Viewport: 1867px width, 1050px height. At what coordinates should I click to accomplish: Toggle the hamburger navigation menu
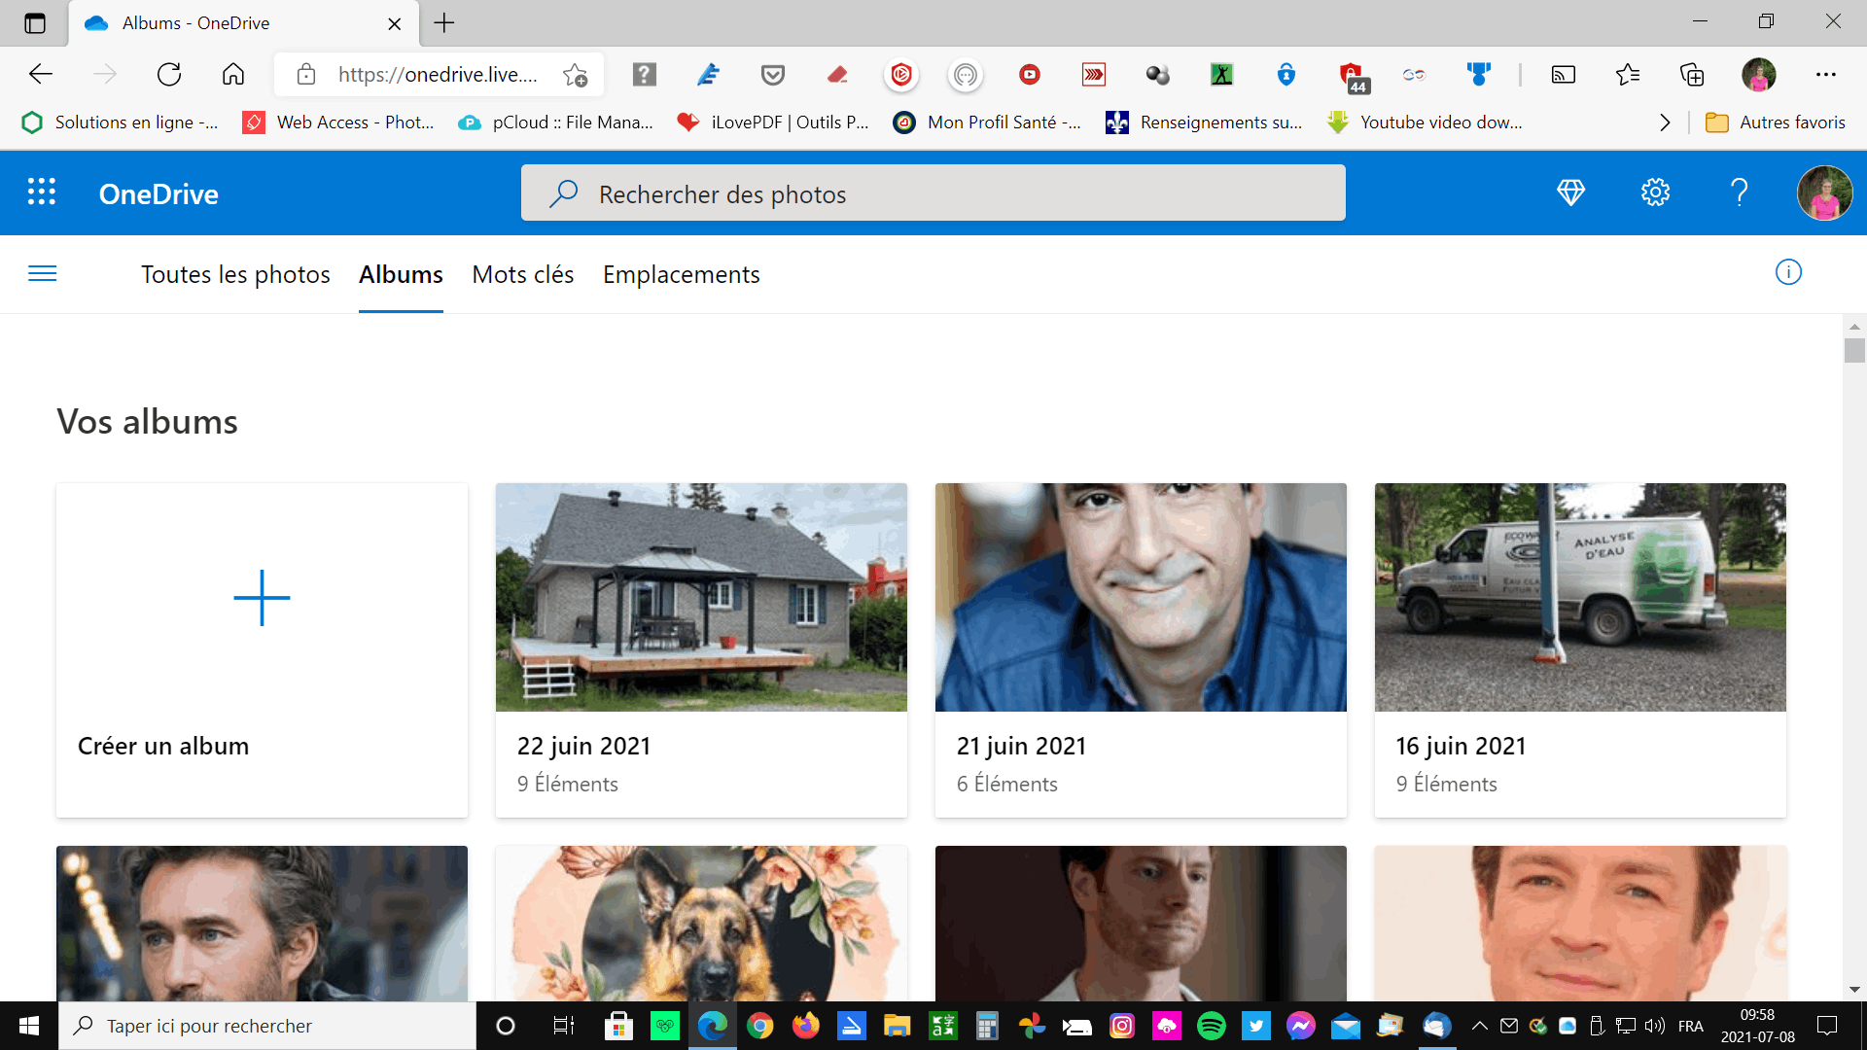(x=43, y=273)
